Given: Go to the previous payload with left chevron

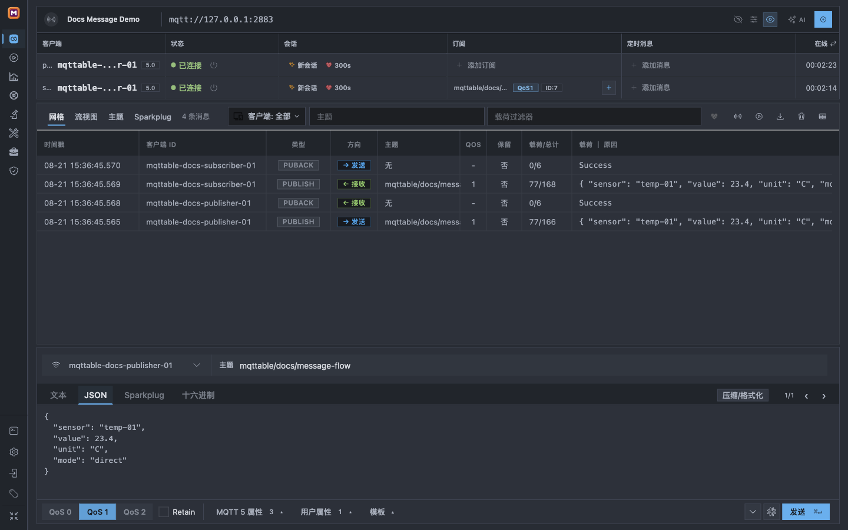Looking at the screenshot, I should click(806, 396).
